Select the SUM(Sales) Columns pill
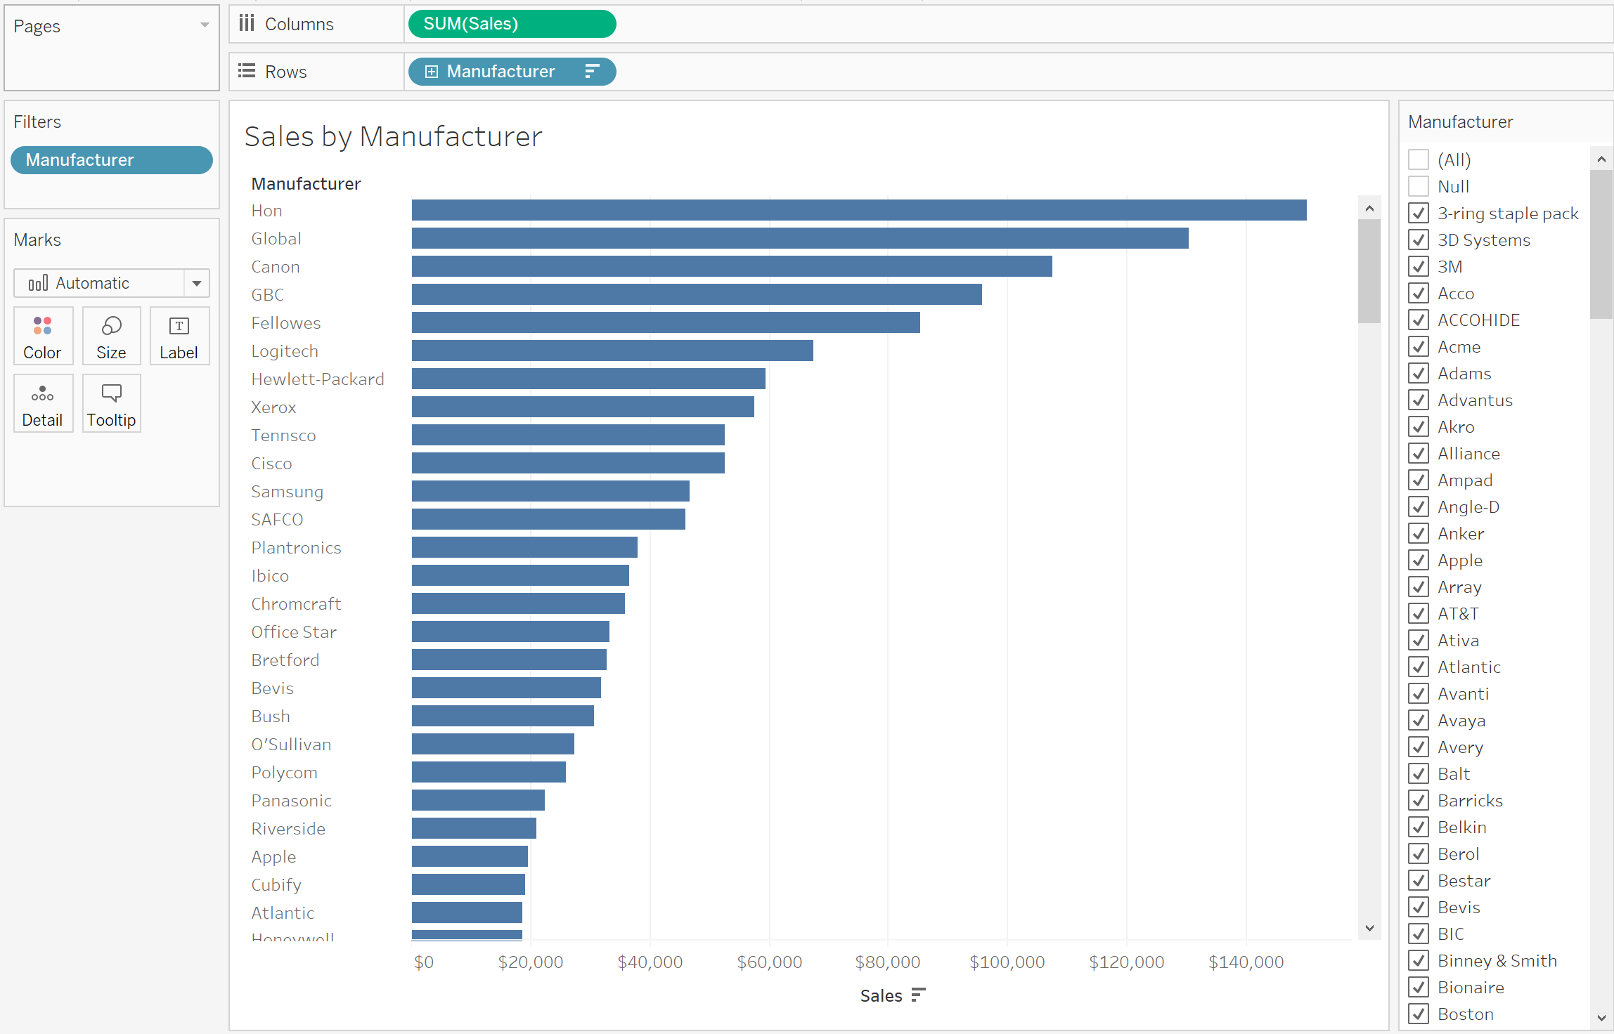Screen dimensions: 1614x1034 pos(512,24)
